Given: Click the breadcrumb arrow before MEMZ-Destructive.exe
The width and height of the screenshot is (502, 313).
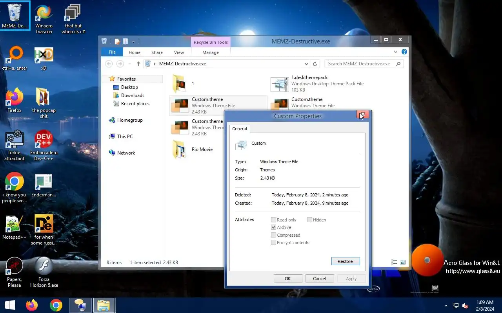Looking at the screenshot, I should [x=155, y=64].
